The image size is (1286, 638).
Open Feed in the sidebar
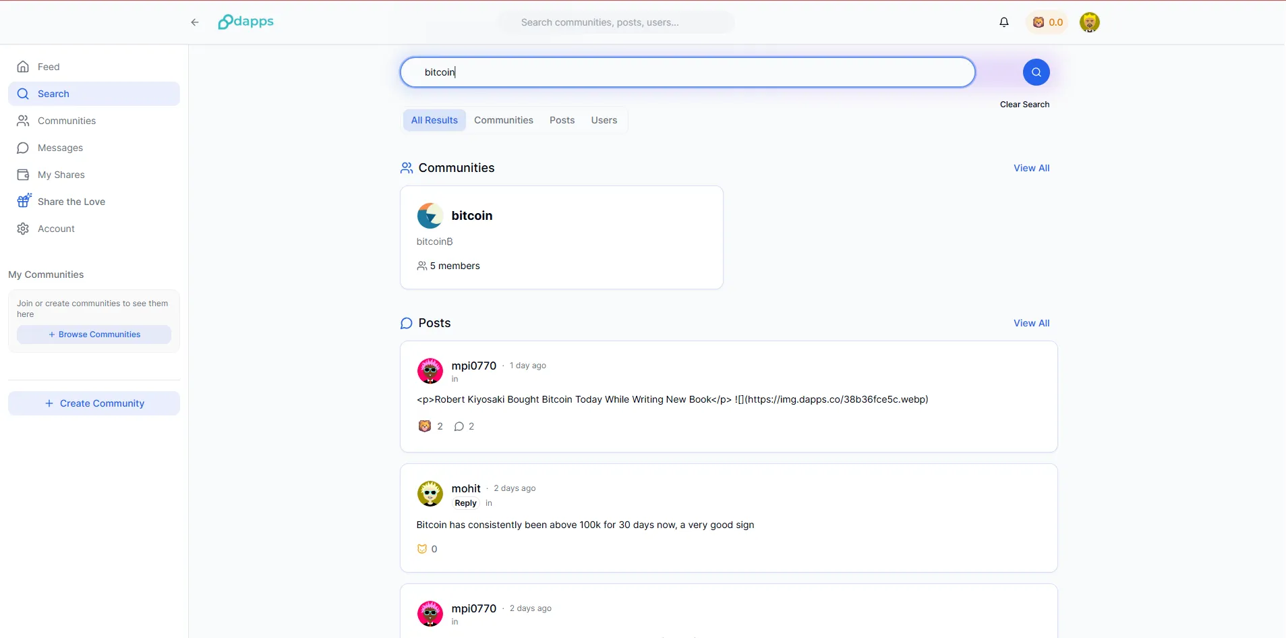[94, 67]
